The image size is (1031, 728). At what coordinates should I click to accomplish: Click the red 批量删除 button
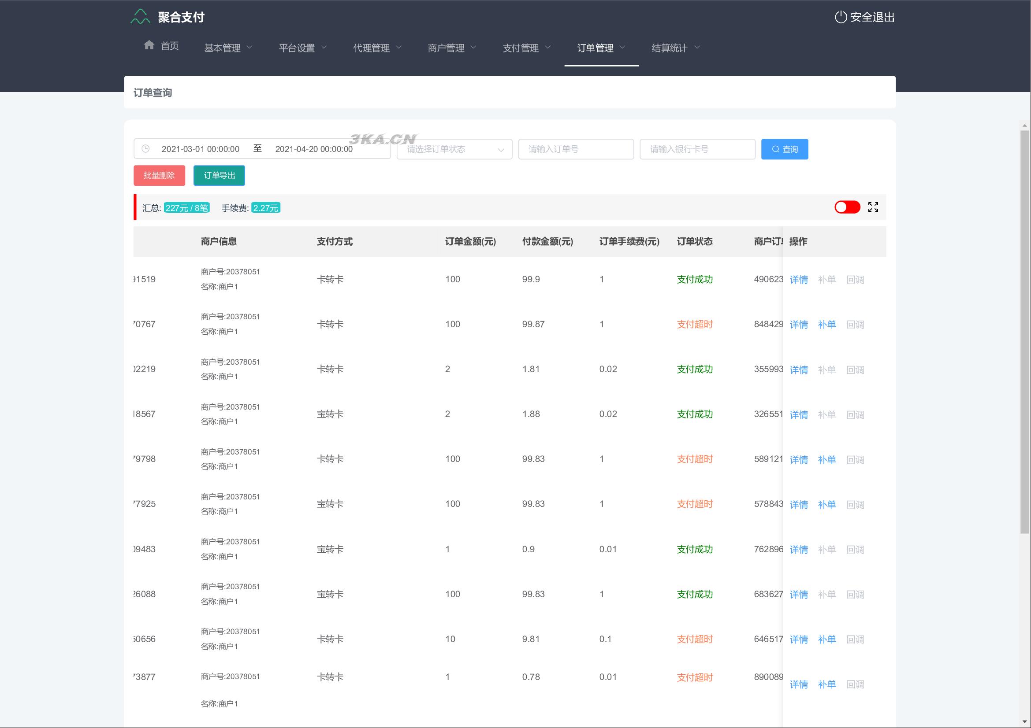coord(159,175)
